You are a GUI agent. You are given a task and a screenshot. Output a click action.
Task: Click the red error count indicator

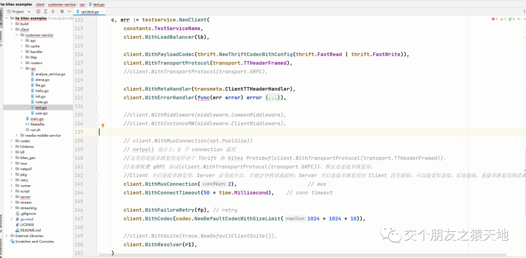point(494,19)
